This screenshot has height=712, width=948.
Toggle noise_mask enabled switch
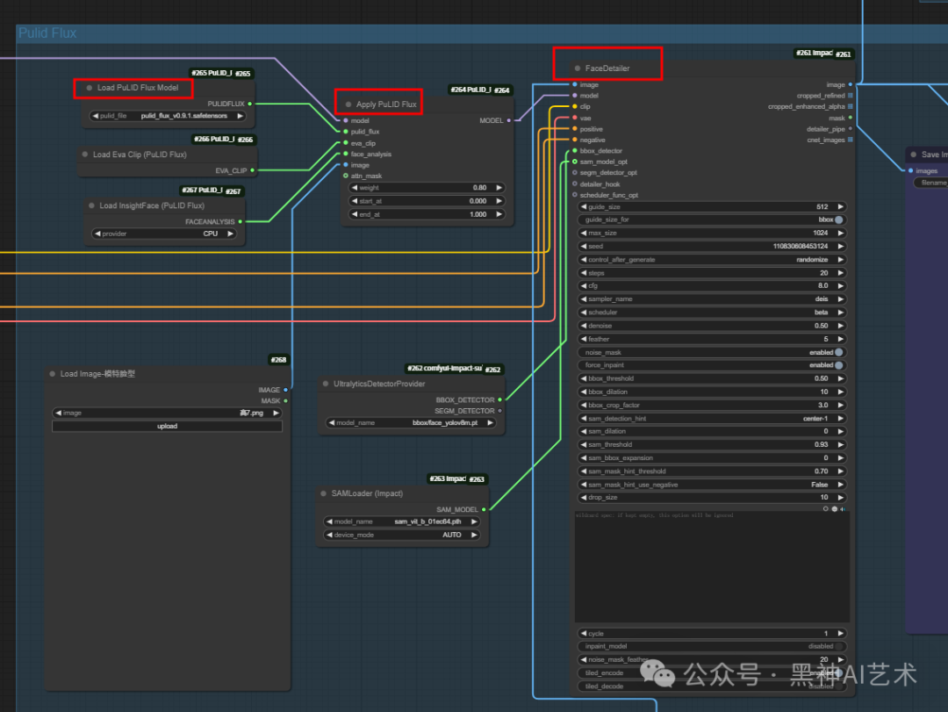tap(838, 352)
